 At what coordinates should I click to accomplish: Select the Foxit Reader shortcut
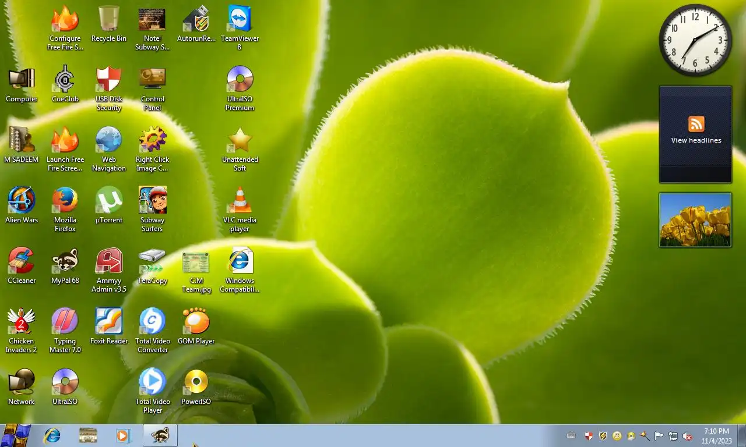pyautogui.click(x=109, y=327)
